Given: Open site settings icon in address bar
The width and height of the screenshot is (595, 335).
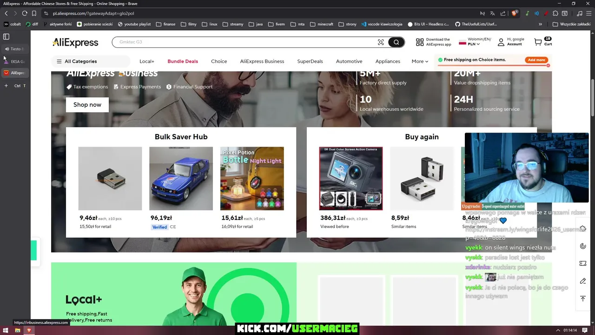Looking at the screenshot, I should tap(46, 13).
